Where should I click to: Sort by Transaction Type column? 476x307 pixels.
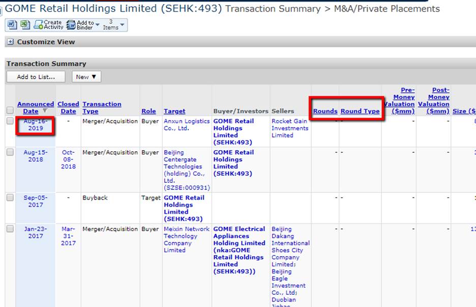click(102, 107)
